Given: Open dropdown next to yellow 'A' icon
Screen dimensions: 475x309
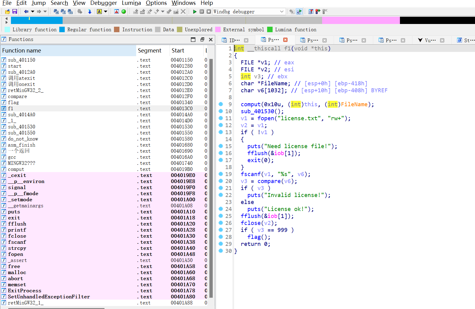Looking at the screenshot, I should 105,12.
